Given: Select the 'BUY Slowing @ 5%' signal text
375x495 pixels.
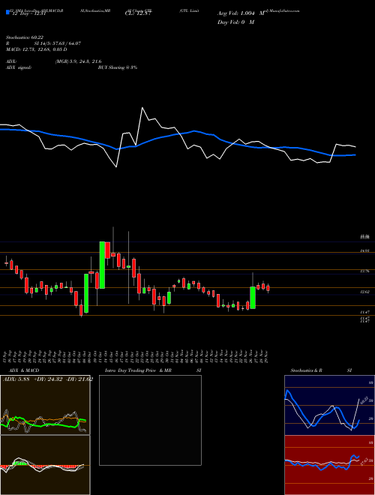Looking at the screenshot, I should pyautogui.click(x=118, y=67).
